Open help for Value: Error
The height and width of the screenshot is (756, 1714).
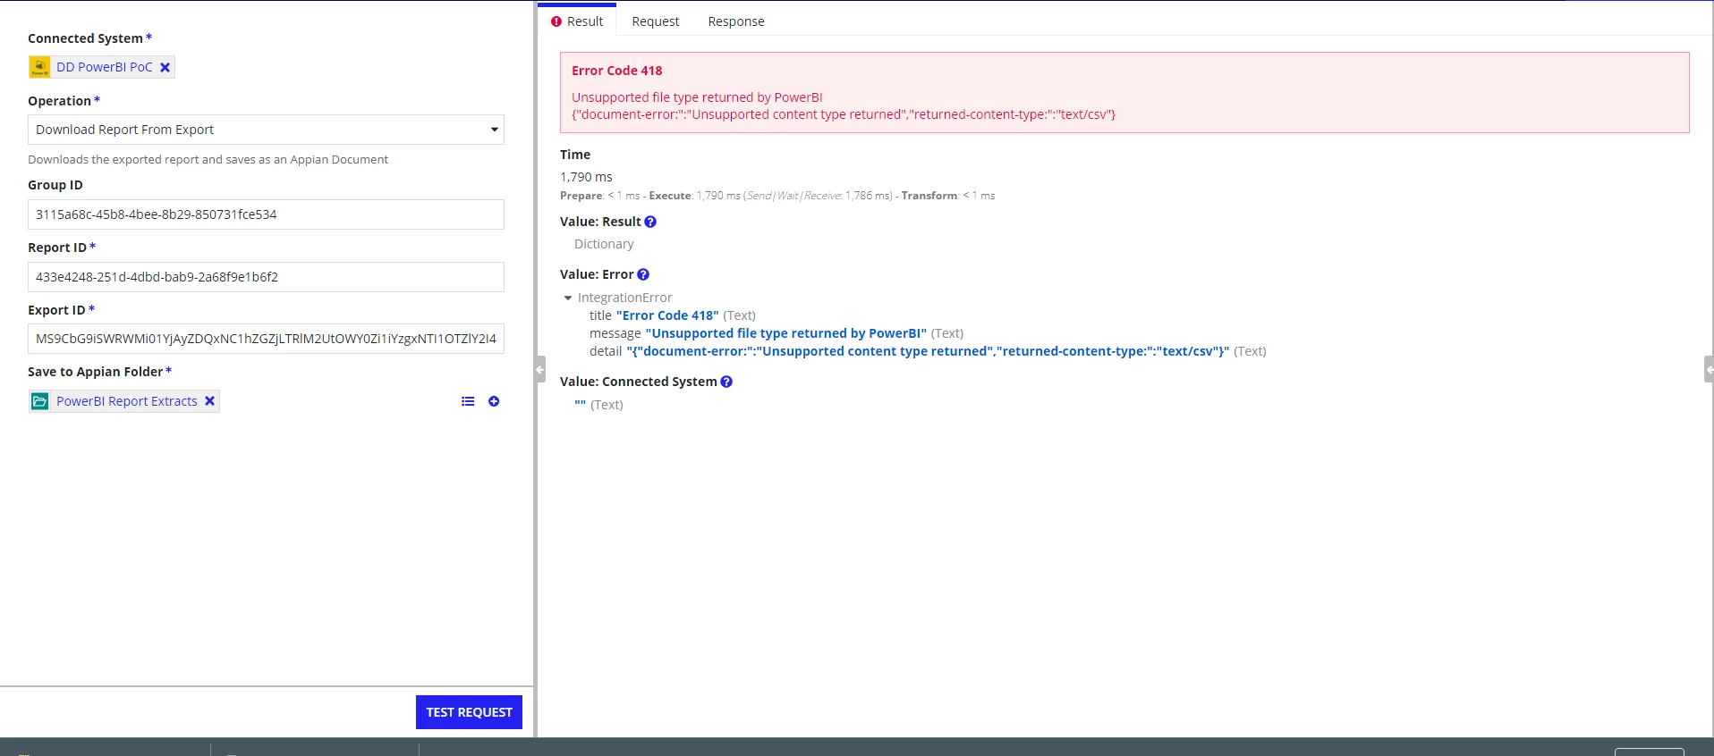[x=643, y=274]
